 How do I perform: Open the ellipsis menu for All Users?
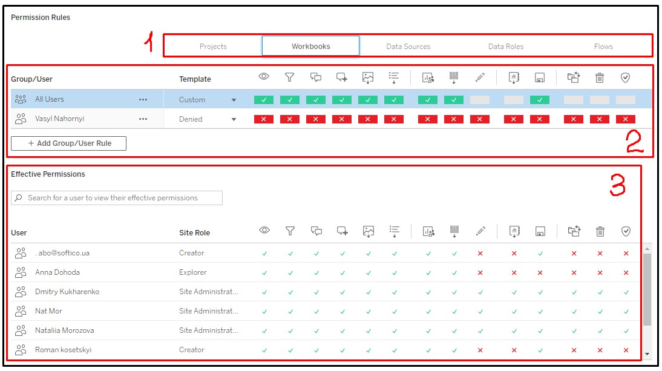click(143, 100)
